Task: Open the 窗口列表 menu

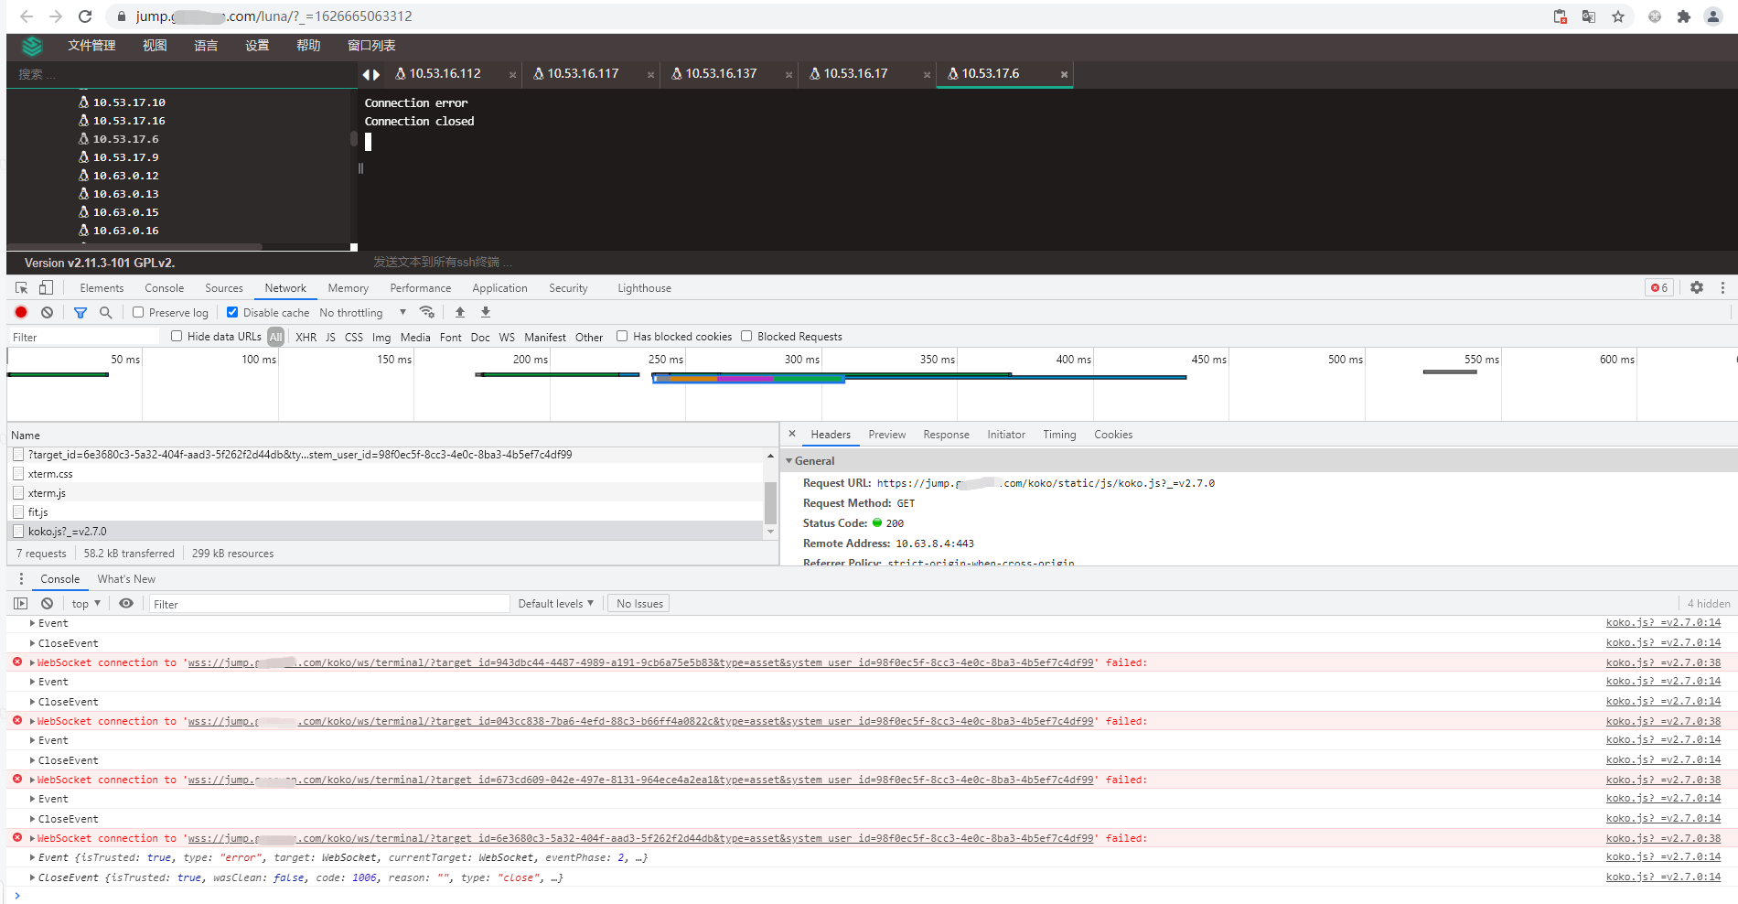Action: coord(371,46)
